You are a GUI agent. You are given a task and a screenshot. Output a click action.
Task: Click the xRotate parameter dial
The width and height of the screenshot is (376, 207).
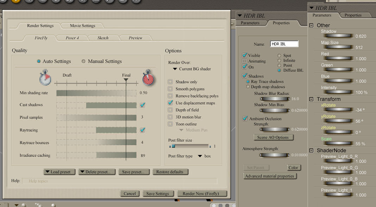[338, 110]
